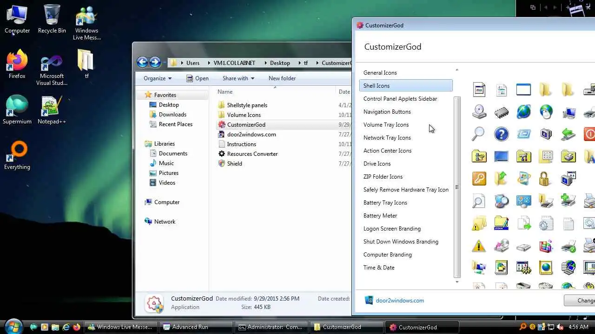Select Network in navigation pane
Screen dimensions: 595x334
click(165, 222)
